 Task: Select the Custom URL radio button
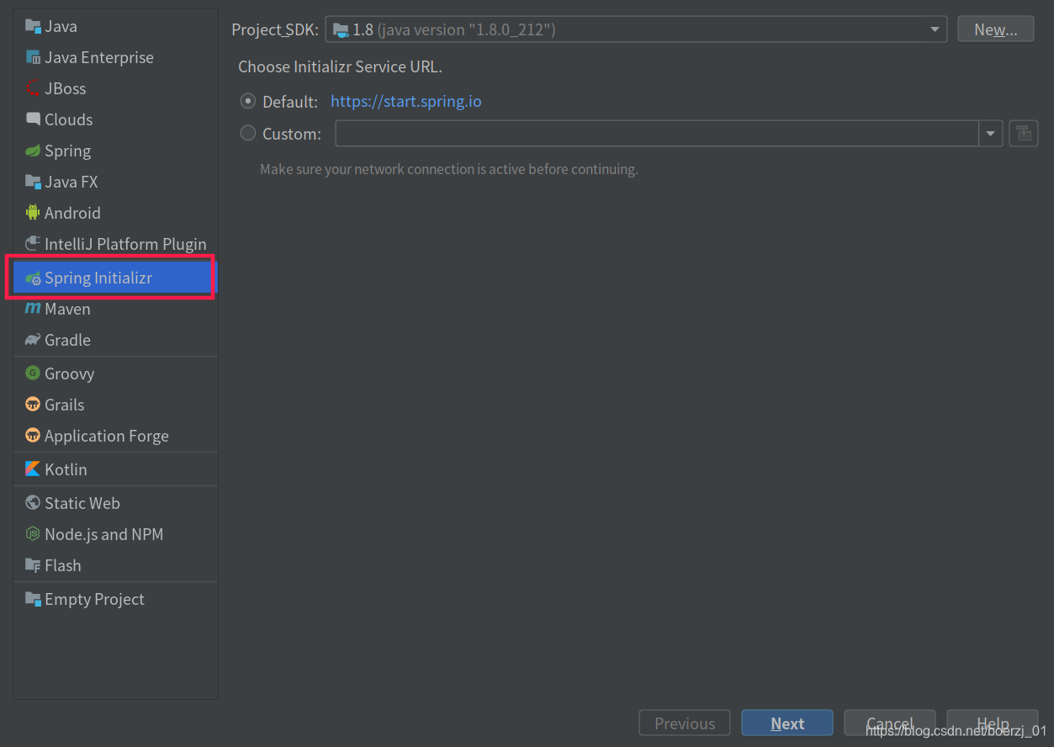click(248, 133)
